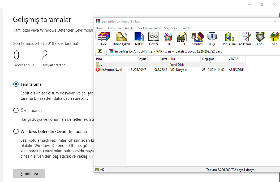Viewport: 280px width, 182px height.
Task: Select Özel tarama radio option
Action: click(x=16, y=110)
